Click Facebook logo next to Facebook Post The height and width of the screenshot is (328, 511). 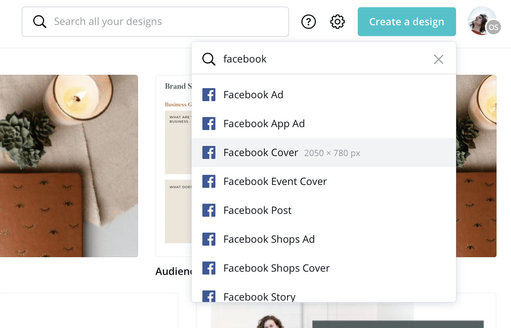209,210
